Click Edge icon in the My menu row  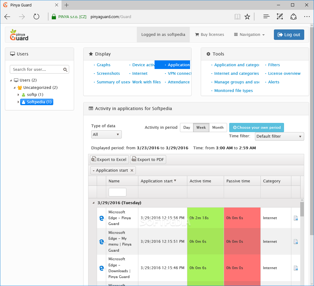pos(102,242)
